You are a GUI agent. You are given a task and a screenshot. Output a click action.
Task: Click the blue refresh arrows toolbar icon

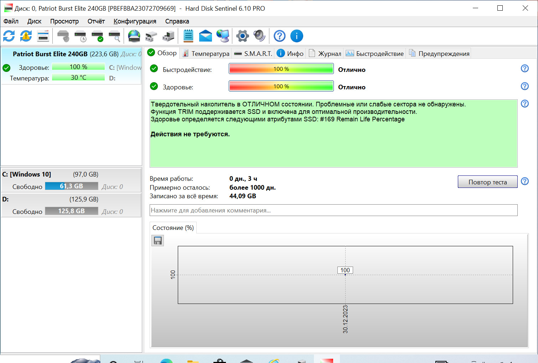tap(9, 36)
